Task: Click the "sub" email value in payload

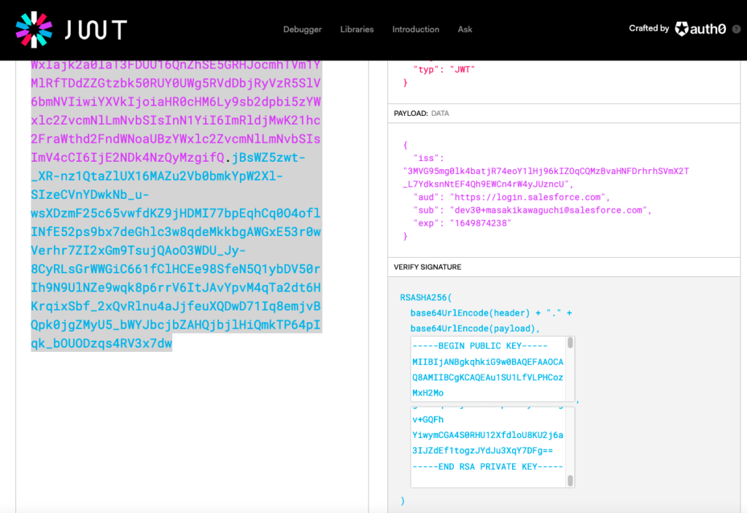Action: pos(549,210)
